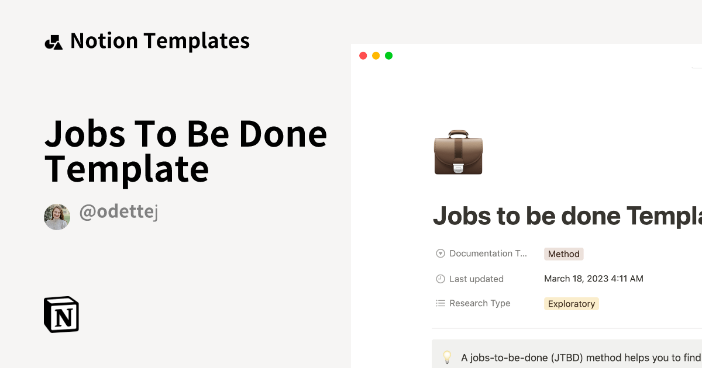The image size is (702, 368).
Task: Click the clock icon beside Last updated
Action: 440,279
